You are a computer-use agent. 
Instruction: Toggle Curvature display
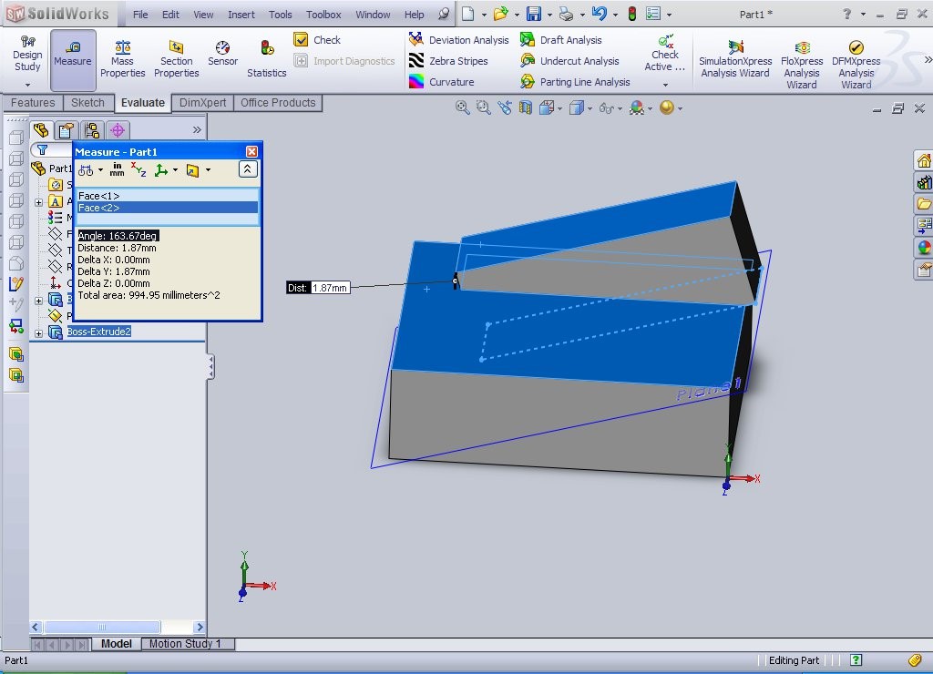coord(442,81)
